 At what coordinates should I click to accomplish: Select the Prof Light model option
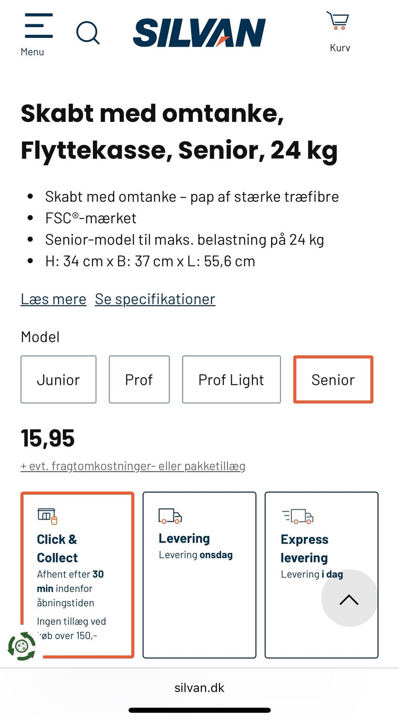click(x=232, y=379)
